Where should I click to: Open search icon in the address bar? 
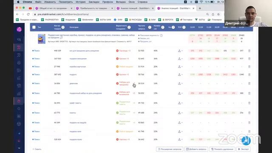[207, 14]
